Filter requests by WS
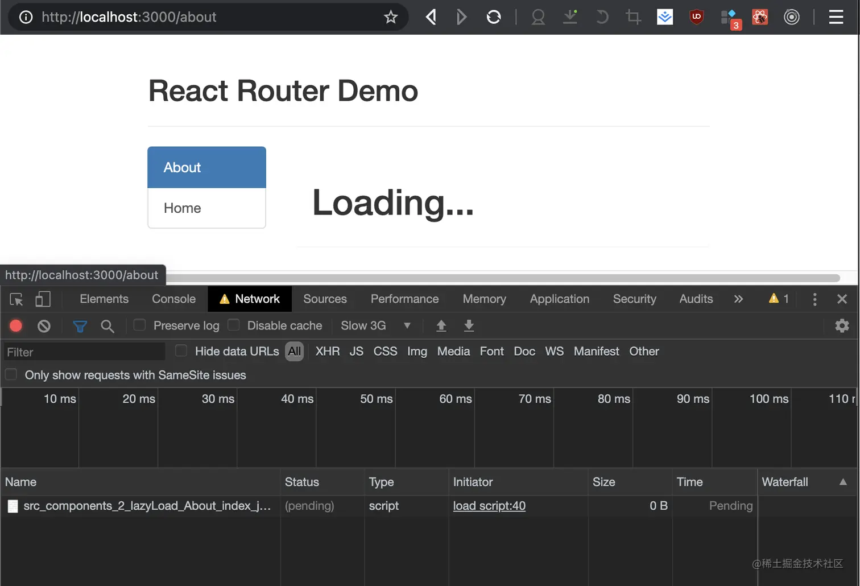860x586 pixels. coord(554,352)
